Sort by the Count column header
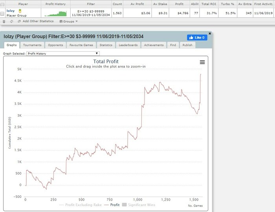Image resolution: width=275 pixels, height=212 pixels. pos(117,4)
